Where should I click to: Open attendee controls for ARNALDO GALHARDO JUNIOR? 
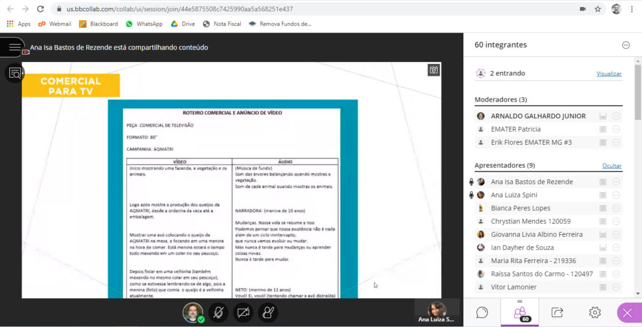[x=616, y=116]
